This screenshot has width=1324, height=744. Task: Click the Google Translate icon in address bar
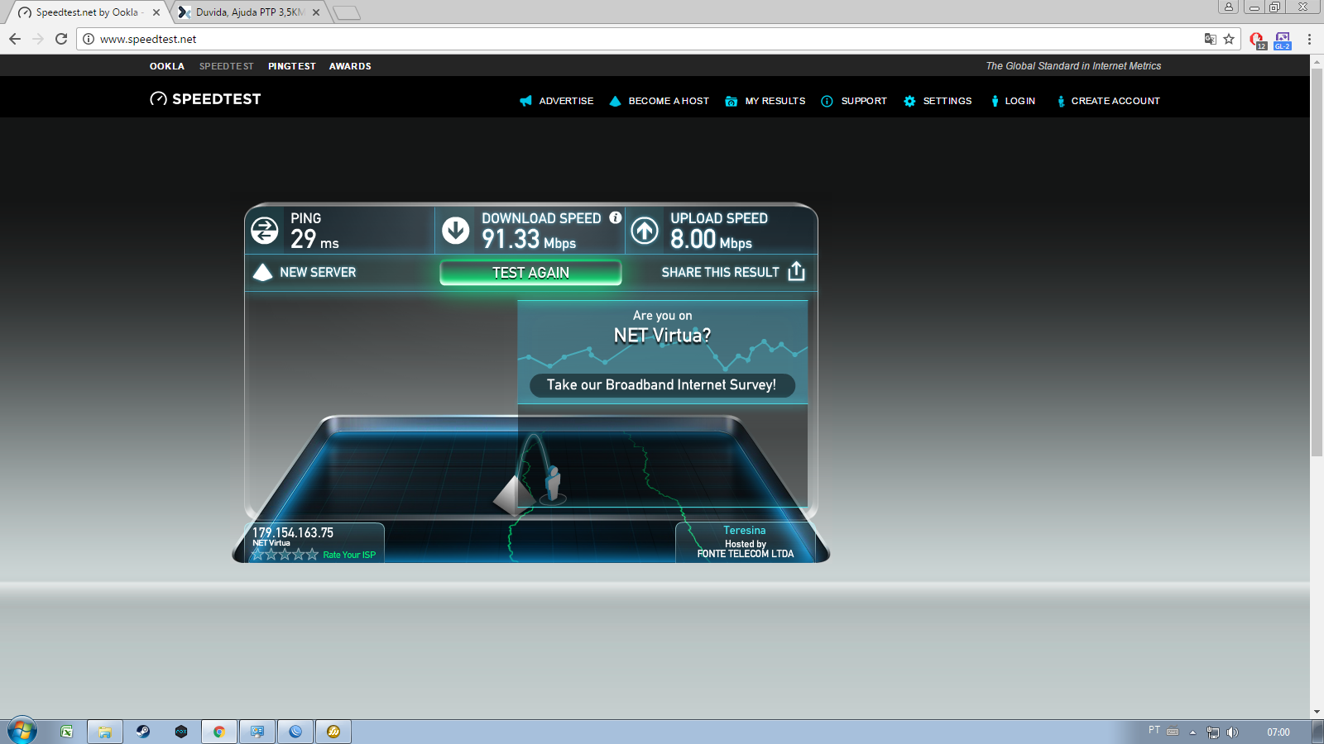[1210, 39]
